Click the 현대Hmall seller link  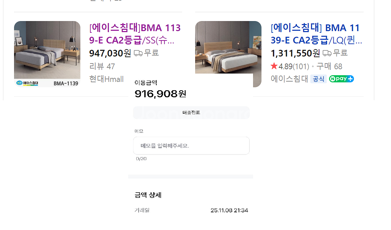click(106, 79)
